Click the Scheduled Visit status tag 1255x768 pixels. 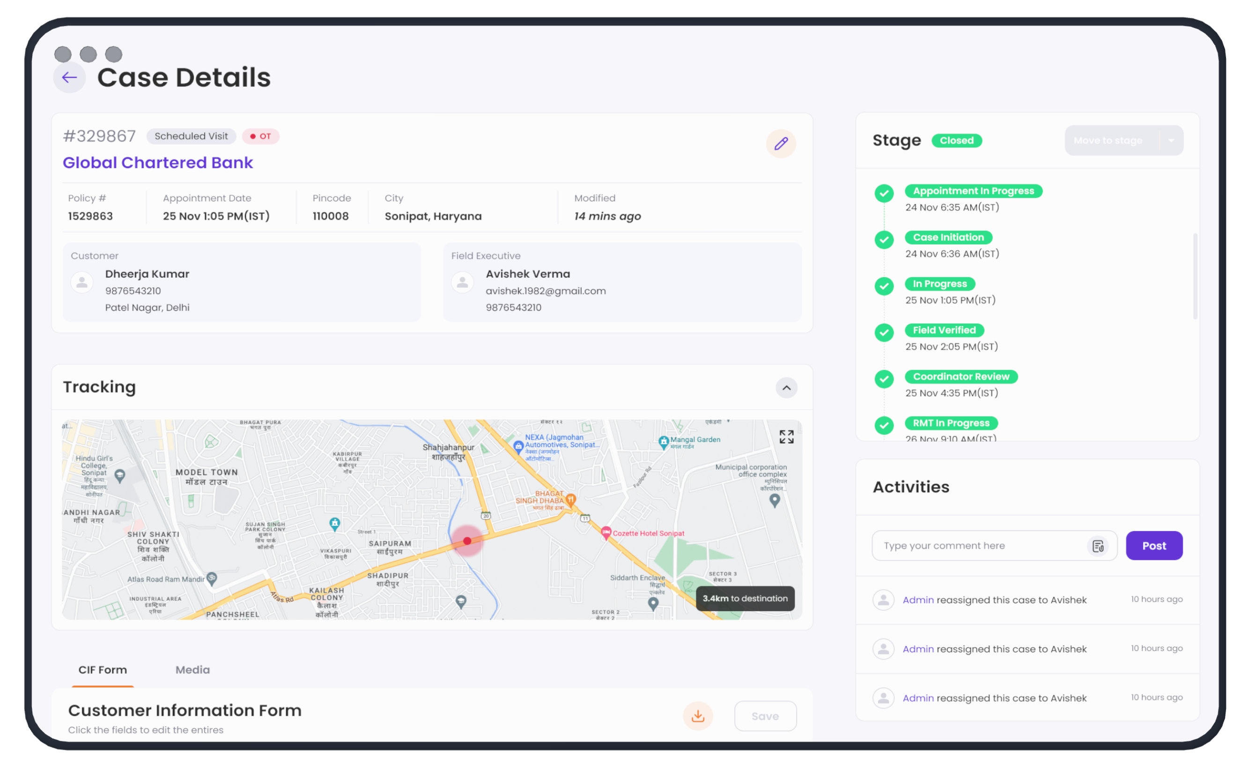[191, 136]
